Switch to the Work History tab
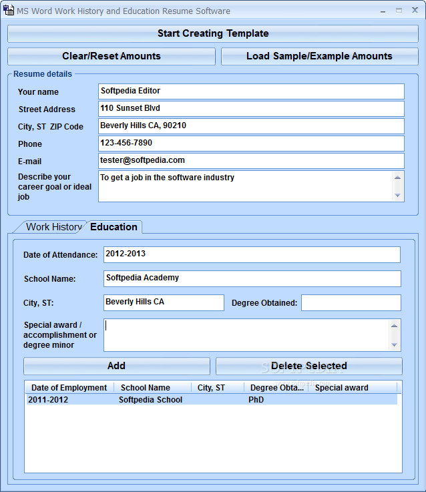This screenshot has width=426, height=492. pyautogui.click(x=52, y=227)
